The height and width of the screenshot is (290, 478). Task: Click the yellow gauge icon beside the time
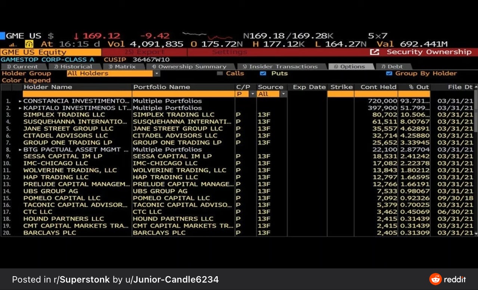(29, 44)
